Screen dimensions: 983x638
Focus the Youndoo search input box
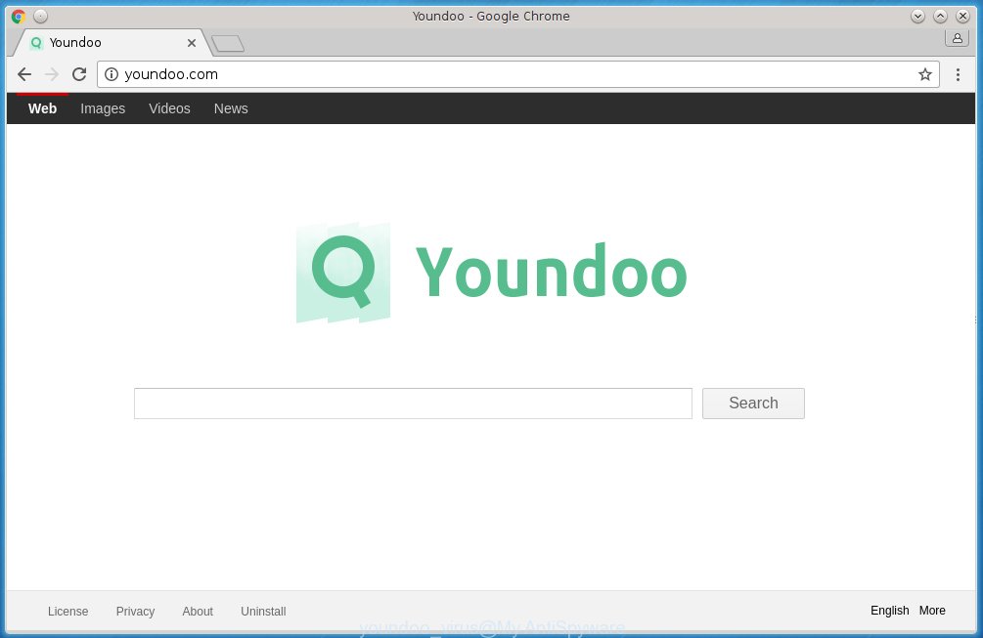click(413, 404)
